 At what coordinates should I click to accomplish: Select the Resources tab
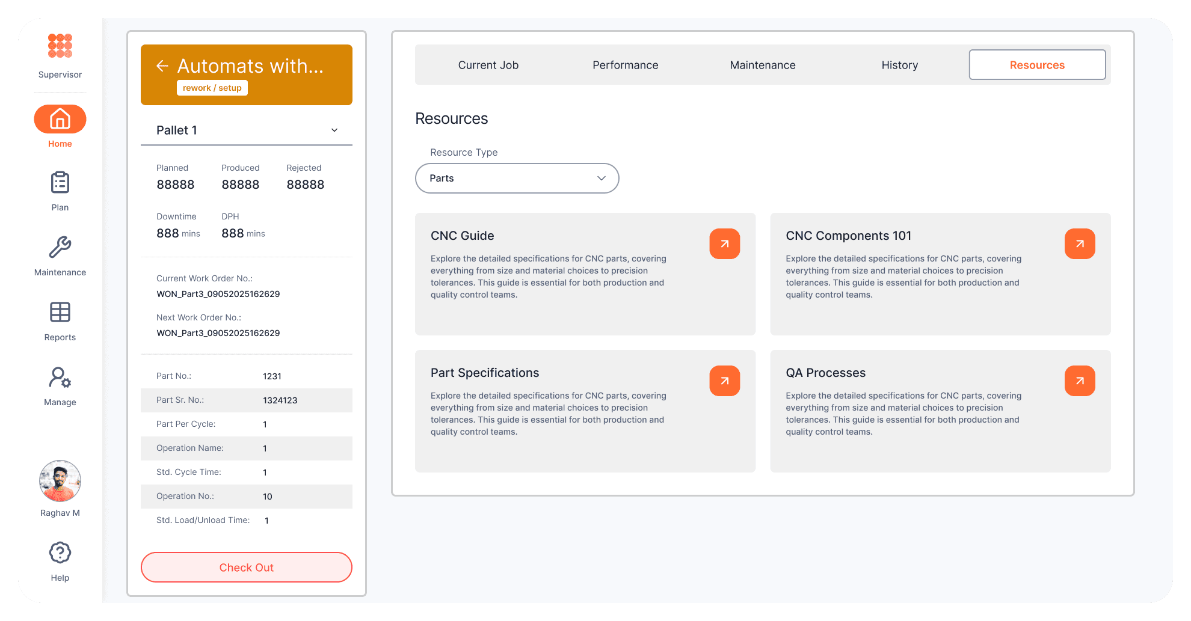[1037, 65]
